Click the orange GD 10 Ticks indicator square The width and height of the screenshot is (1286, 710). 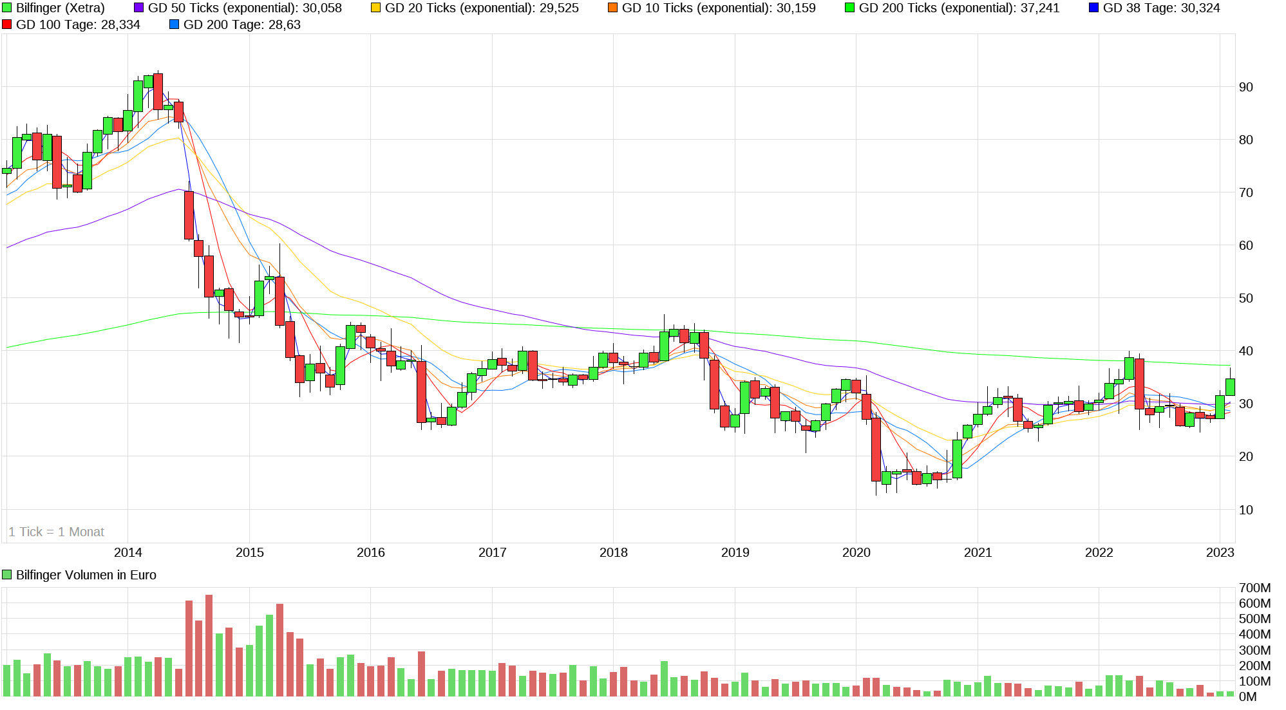[x=611, y=8]
